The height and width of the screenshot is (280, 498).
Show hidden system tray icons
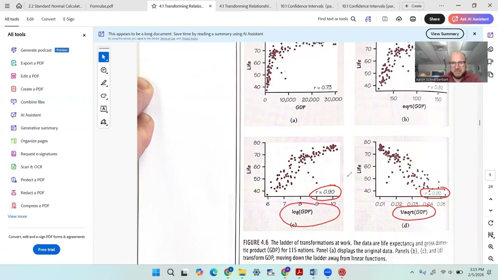[x=412, y=272]
